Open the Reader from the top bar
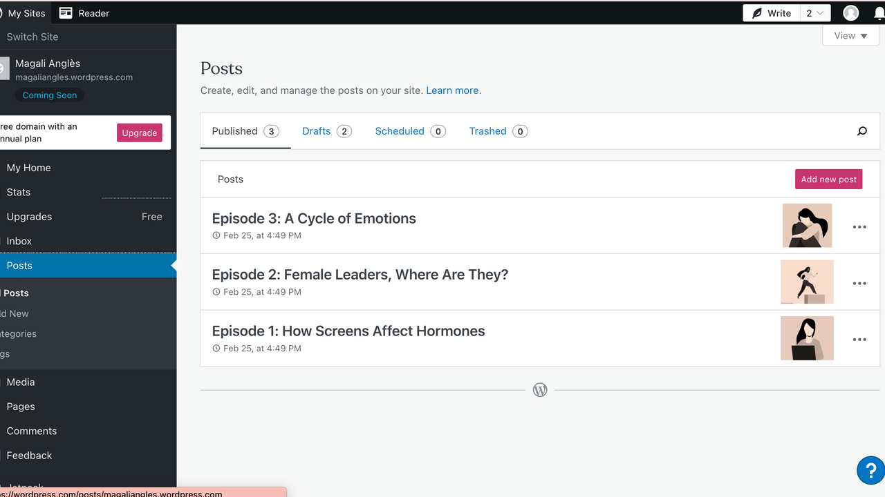This screenshot has height=497, width=885. click(x=83, y=12)
